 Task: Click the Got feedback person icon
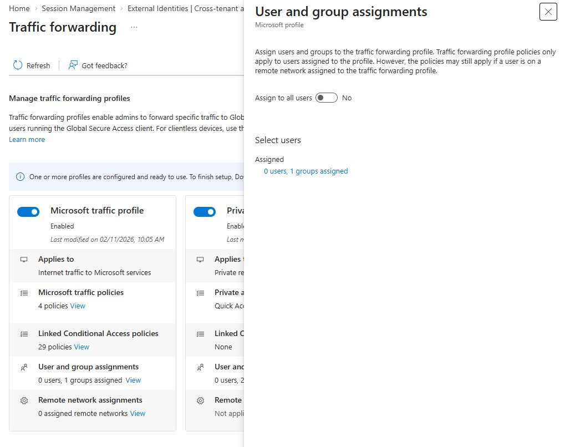73,65
